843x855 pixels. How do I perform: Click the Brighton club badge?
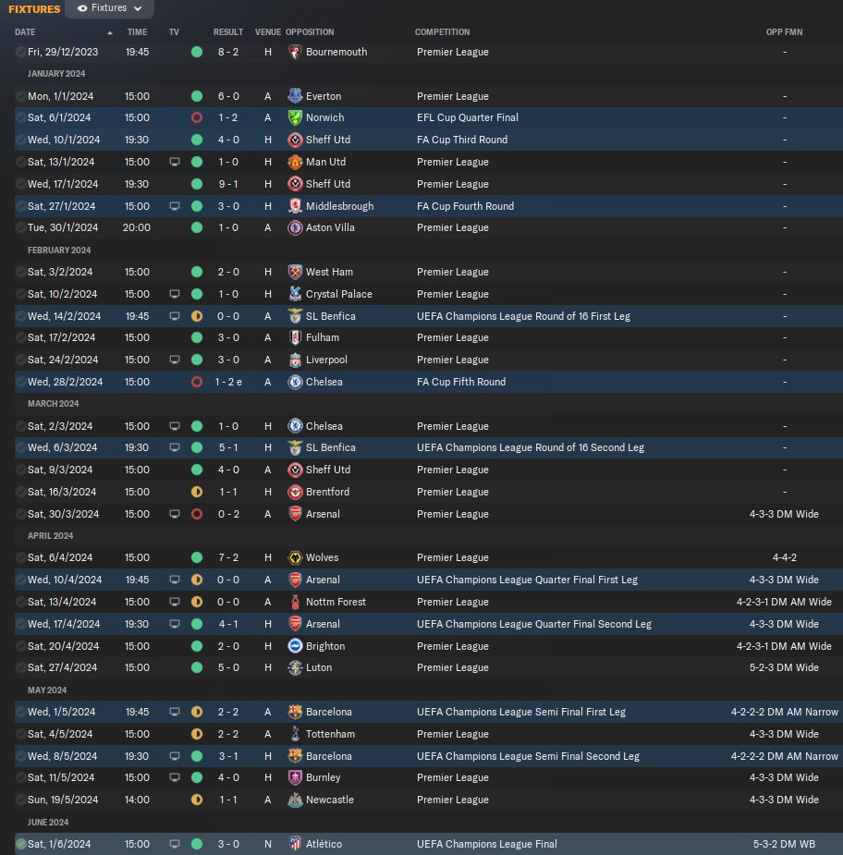pos(295,646)
